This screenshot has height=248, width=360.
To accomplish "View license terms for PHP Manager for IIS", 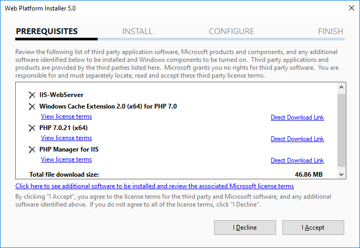I will coord(66,159).
